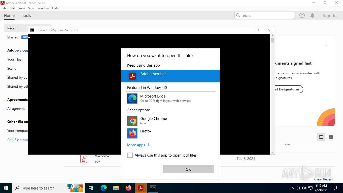Open the Windows Start menu
This screenshot has width=343, height=193.
coord(6,188)
